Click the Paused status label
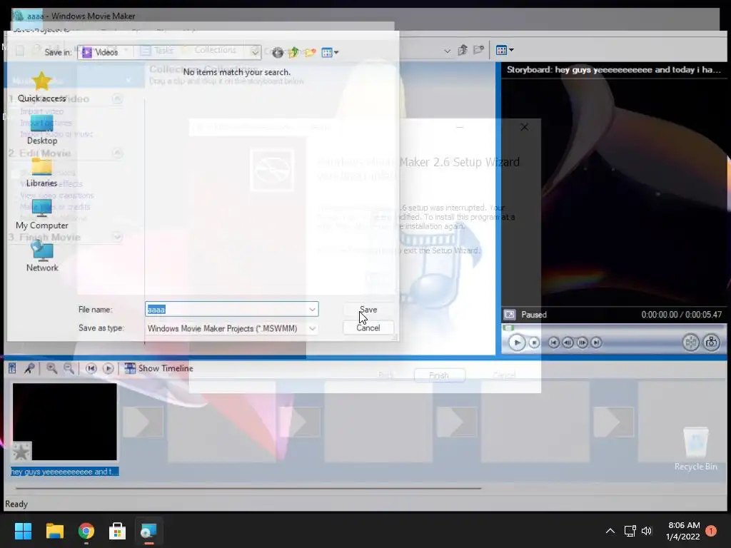This screenshot has height=548, width=731. [534, 315]
